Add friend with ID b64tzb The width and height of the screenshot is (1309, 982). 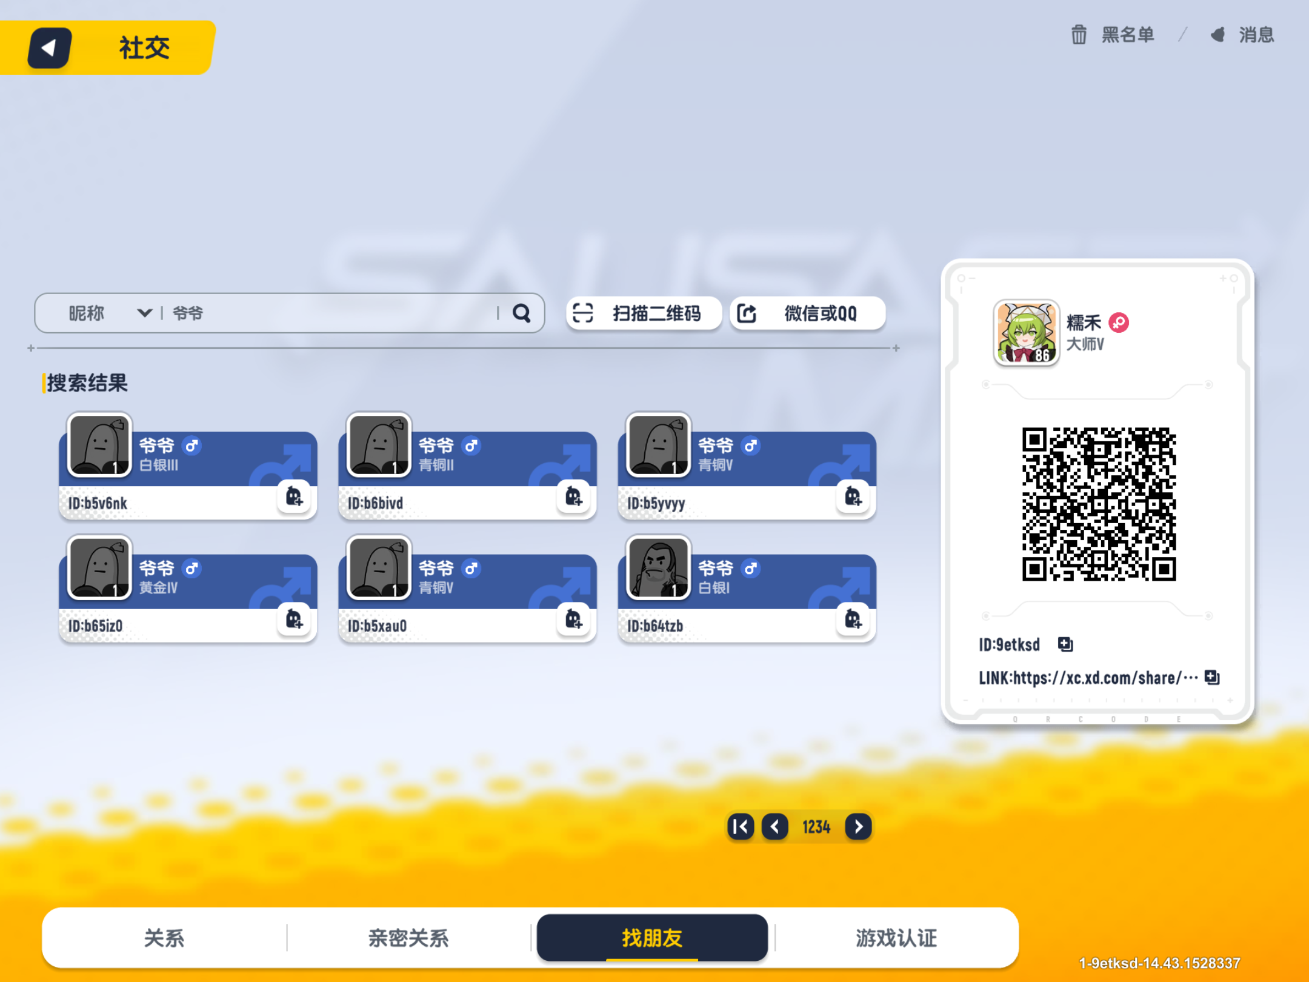point(853,620)
